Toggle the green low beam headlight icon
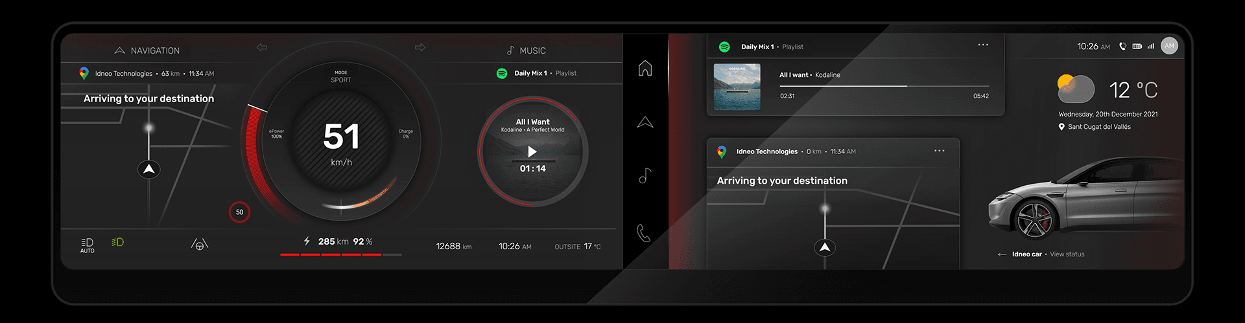Viewport: 1245px width, 323px height. pos(117,242)
